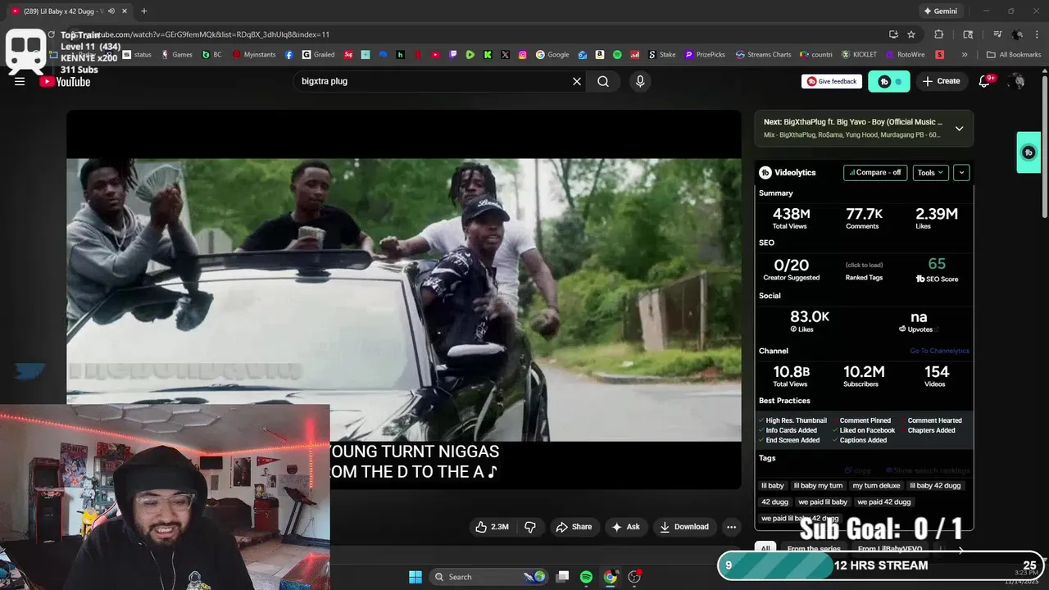Open the Go To Channelytics link
This screenshot has height=590, width=1049.
click(x=939, y=351)
